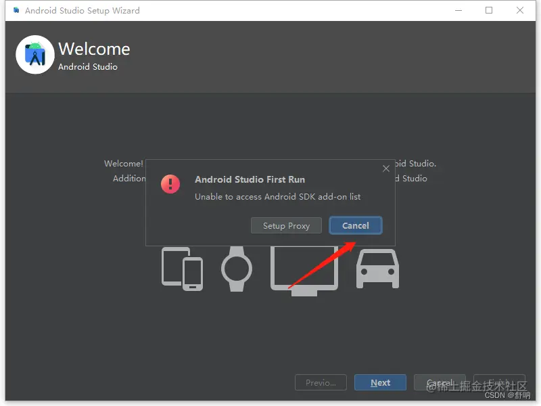Maximize the Setup Wizard window
541x406 pixels.
tap(489, 10)
